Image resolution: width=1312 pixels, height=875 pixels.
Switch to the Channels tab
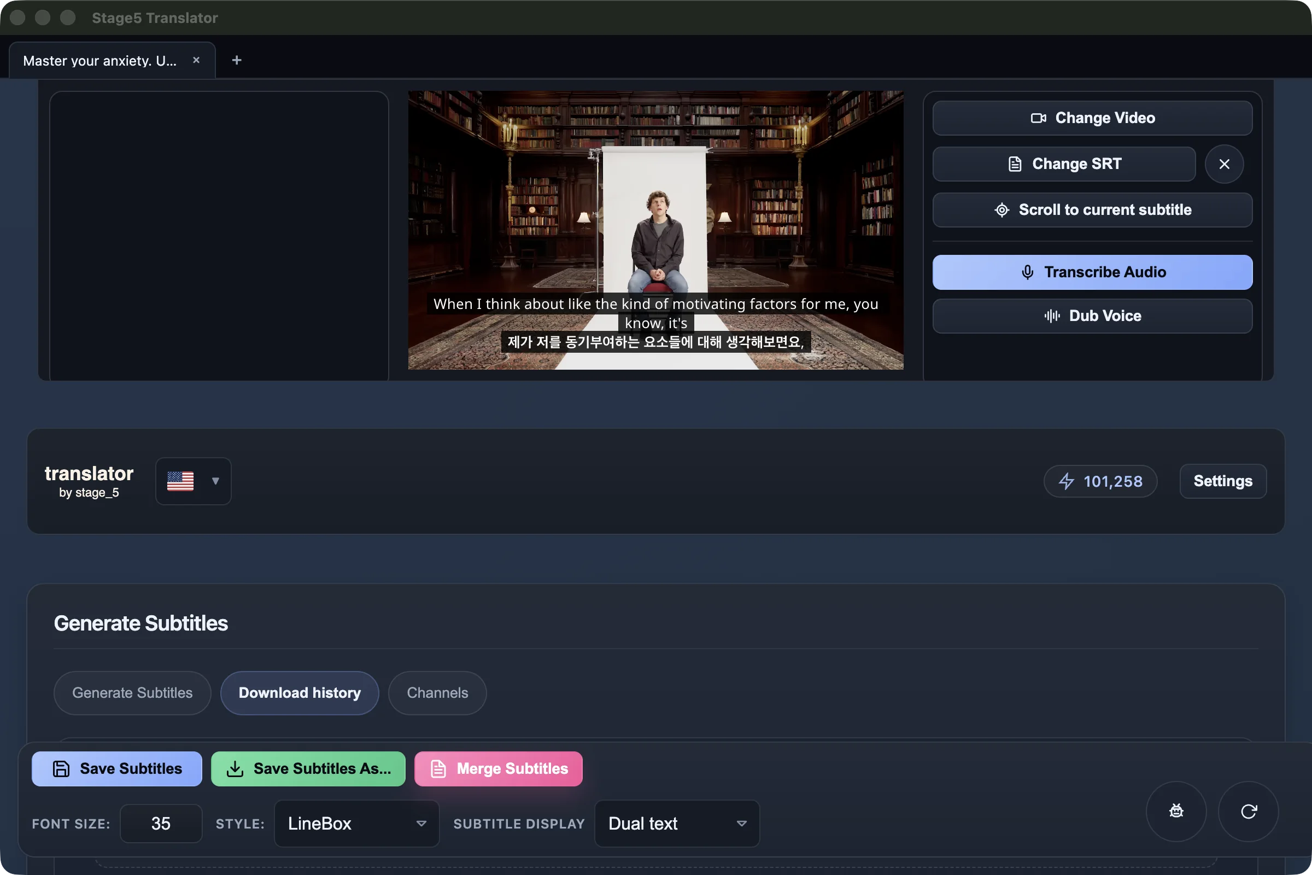[x=437, y=692]
